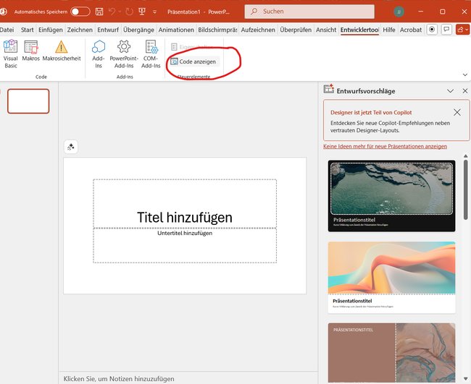Screen dimensions: 471x384
Task: Switch to the Einfügen tab
Action: click(x=51, y=30)
